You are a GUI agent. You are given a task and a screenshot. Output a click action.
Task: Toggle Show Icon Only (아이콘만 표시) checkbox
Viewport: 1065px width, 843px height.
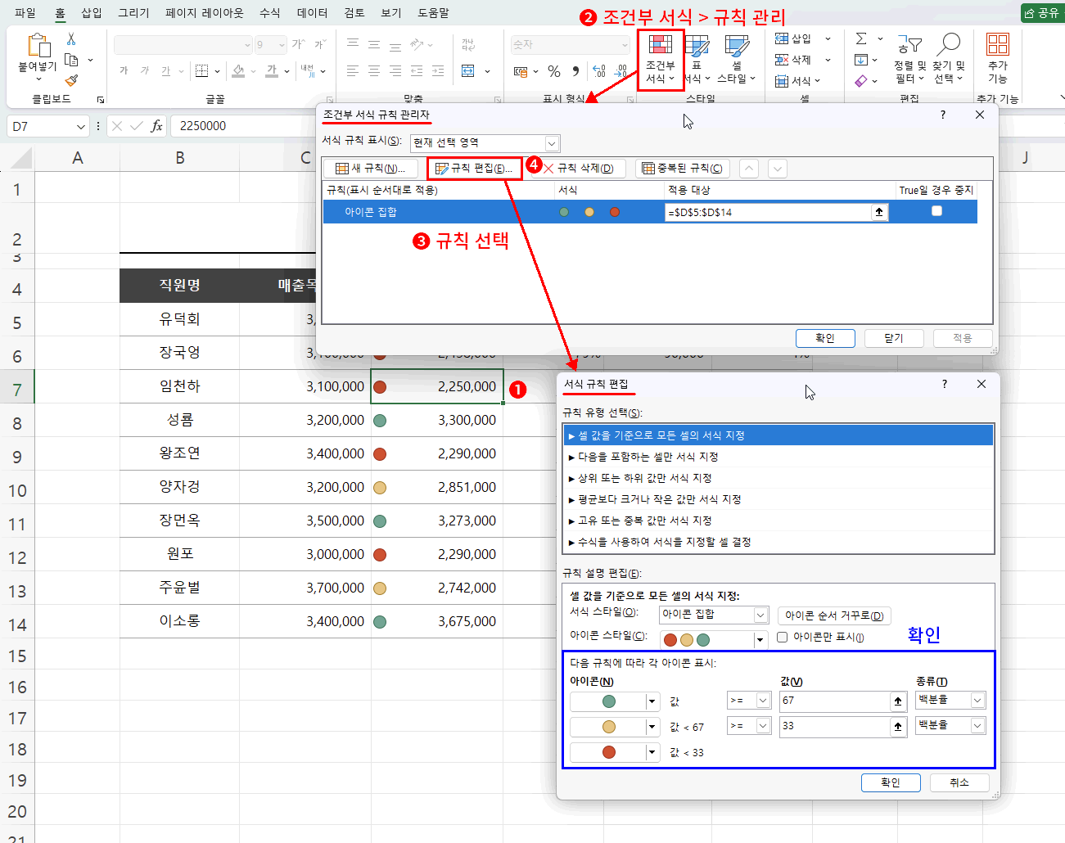(783, 637)
